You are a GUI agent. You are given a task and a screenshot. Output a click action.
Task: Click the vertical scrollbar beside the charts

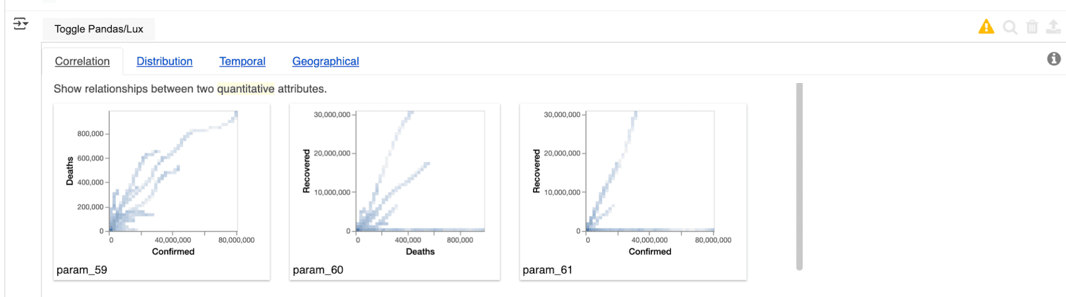[799, 176]
